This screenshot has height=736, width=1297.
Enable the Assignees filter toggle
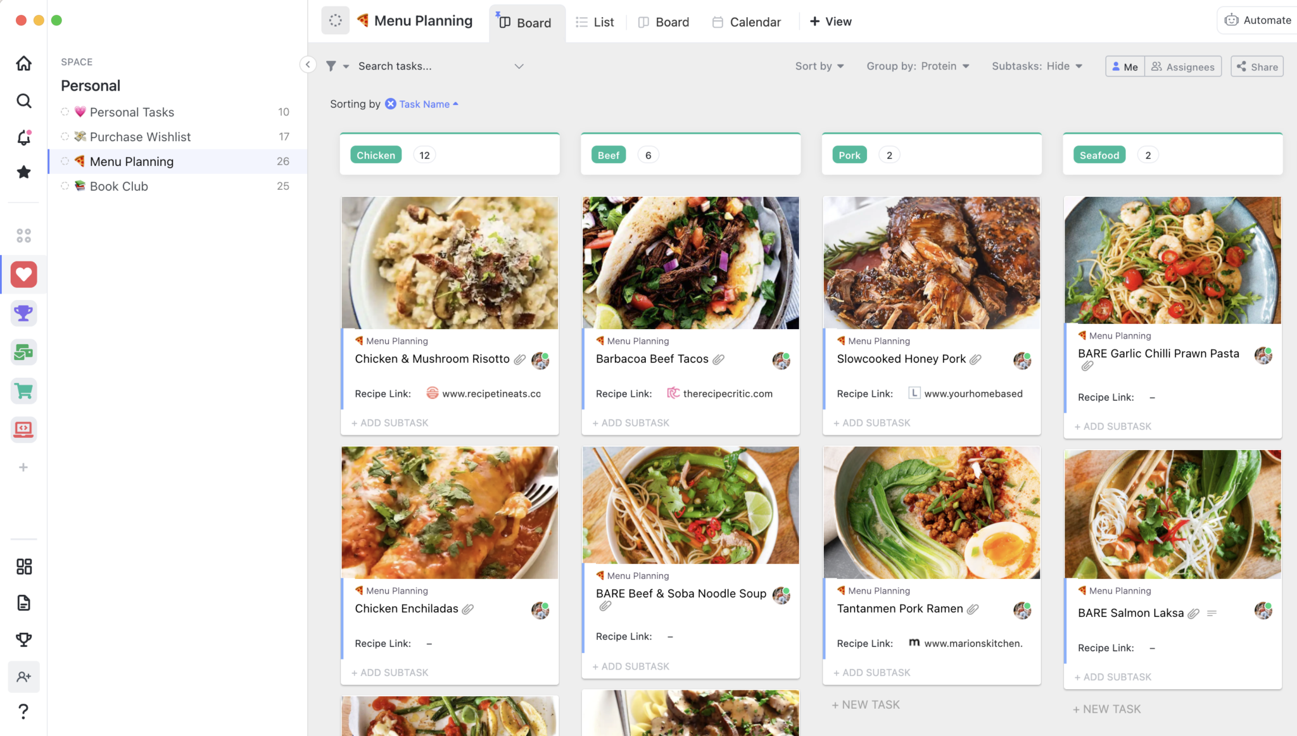tap(1182, 66)
